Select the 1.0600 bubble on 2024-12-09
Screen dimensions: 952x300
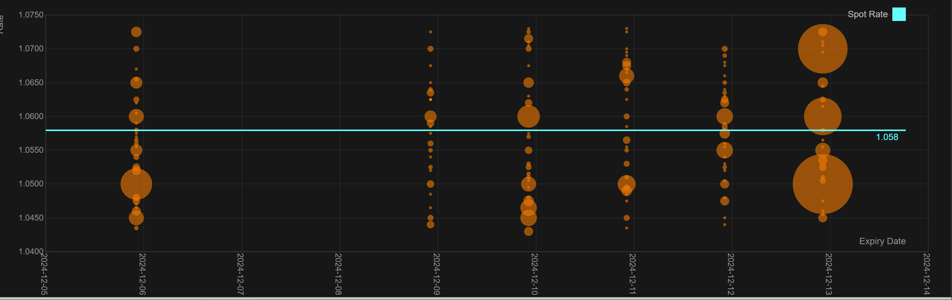tap(430, 116)
